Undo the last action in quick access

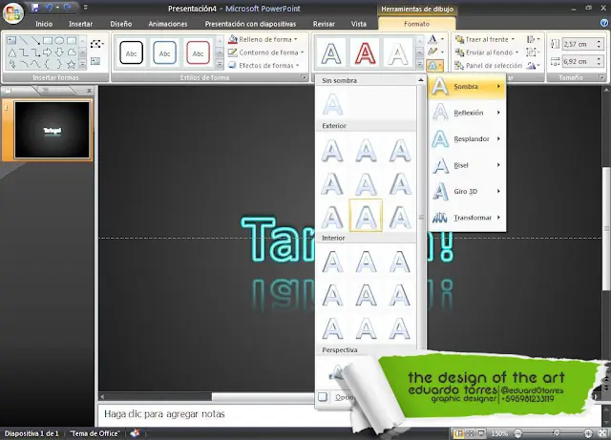49,8
